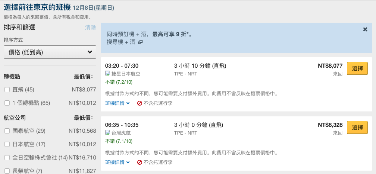The width and height of the screenshot is (376, 174).
Task: Expand 班機詳情 chevron for the 03:20 flight
Action: (x=128, y=103)
